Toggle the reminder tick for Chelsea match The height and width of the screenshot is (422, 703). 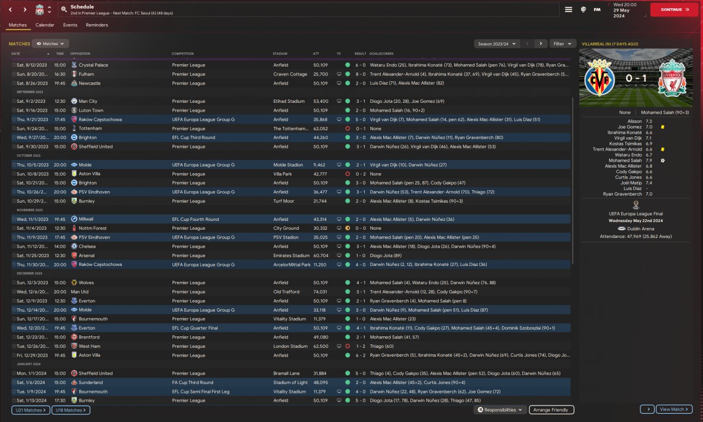click(14, 246)
